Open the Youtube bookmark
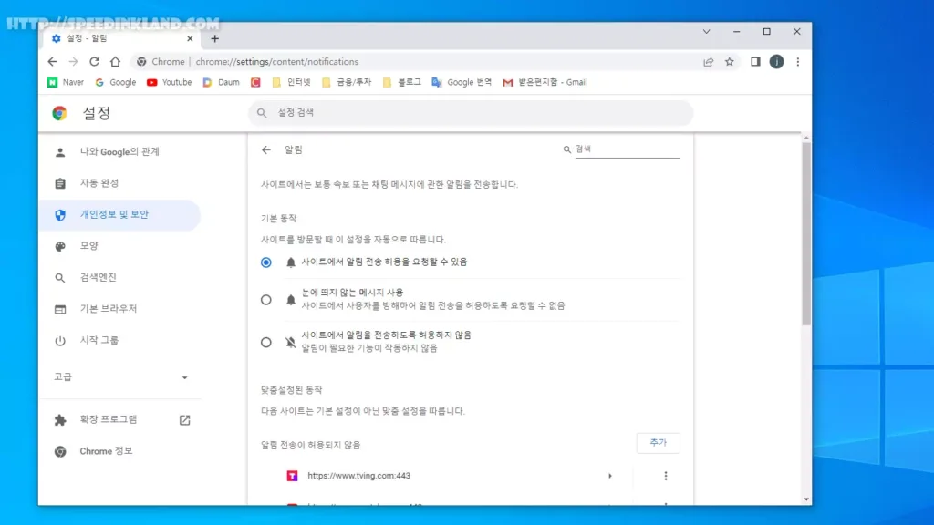This screenshot has width=934, height=525. [169, 82]
